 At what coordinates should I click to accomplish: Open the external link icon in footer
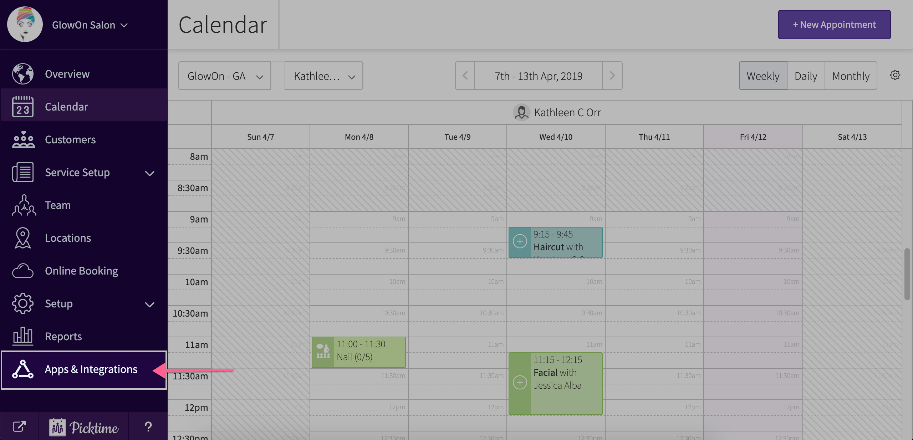(19, 427)
